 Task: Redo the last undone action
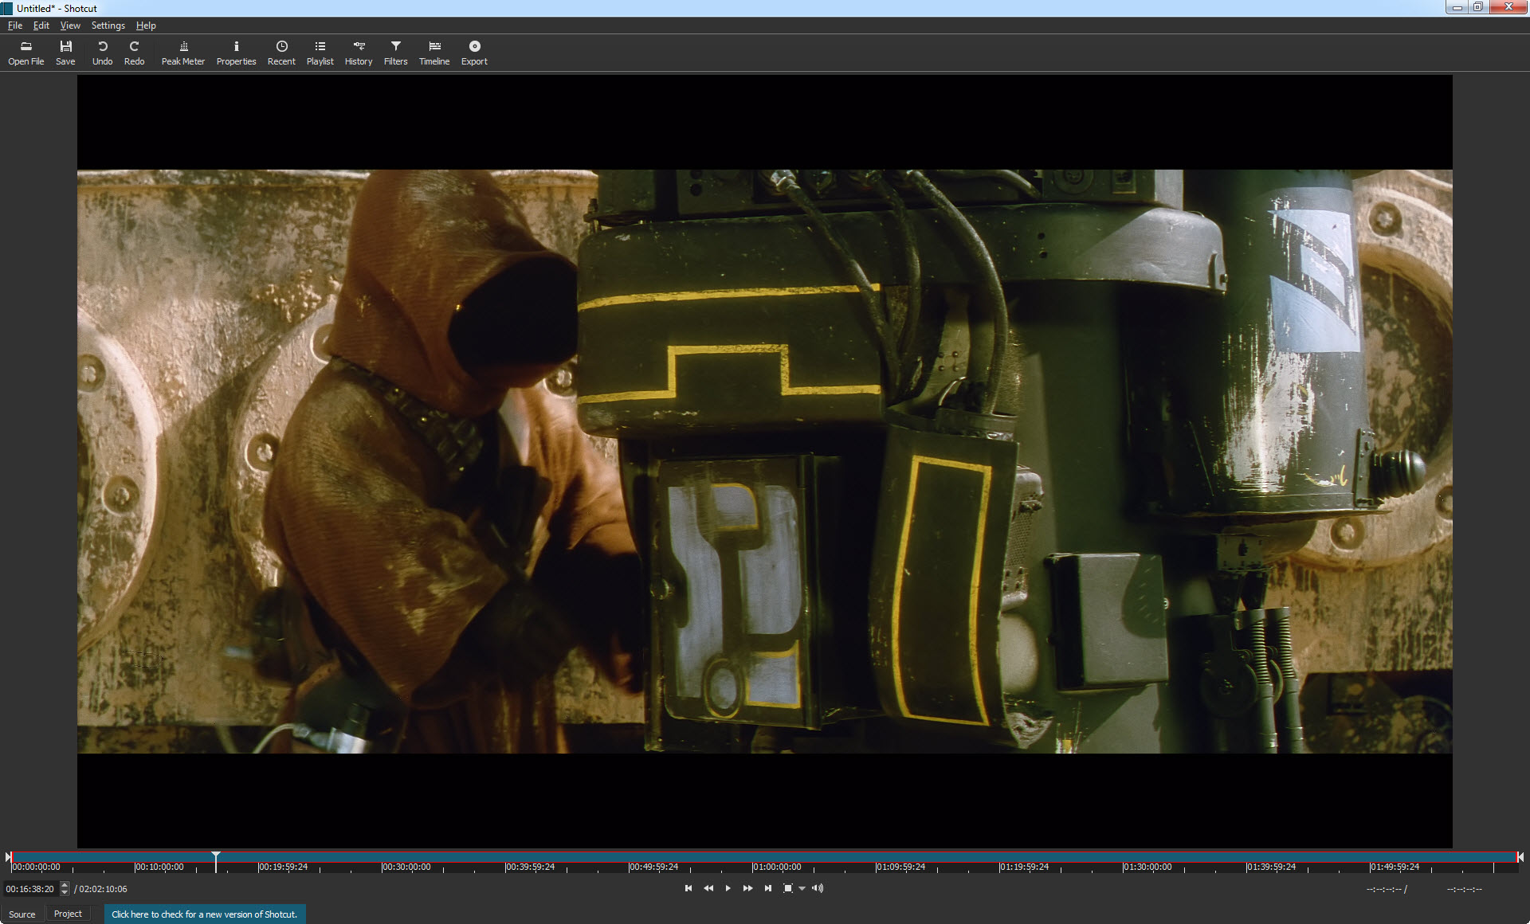134,53
